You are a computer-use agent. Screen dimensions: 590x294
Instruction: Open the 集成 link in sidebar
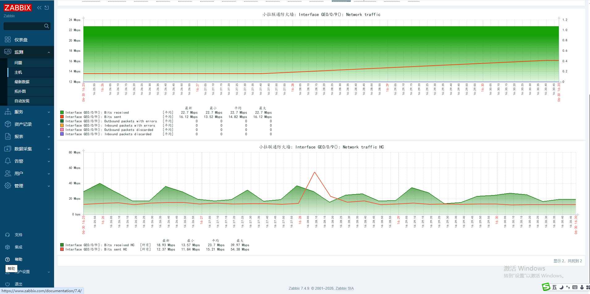pos(18,247)
